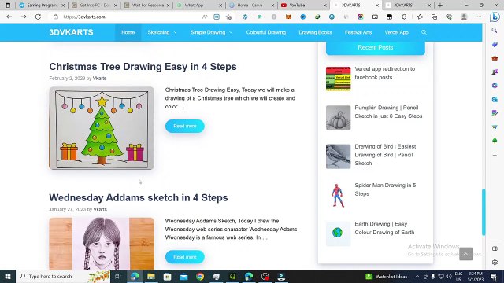Switch to the Home - Canva tab
The width and height of the screenshot is (504, 283).
coord(250,6)
